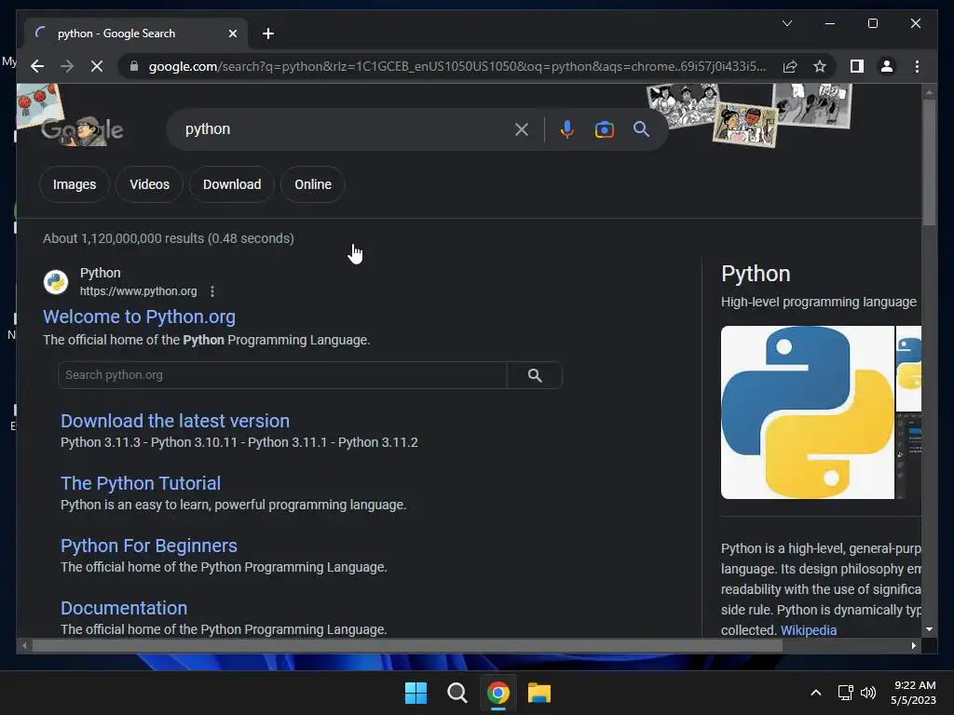
Task: Select the Download filter chip
Action: [232, 184]
